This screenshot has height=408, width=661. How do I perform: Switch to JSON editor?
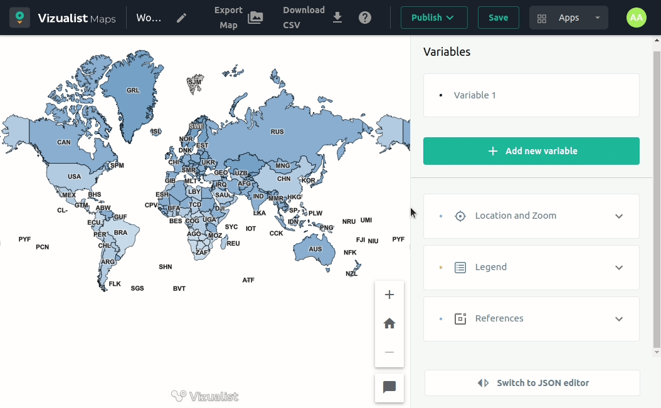(x=532, y=383)
